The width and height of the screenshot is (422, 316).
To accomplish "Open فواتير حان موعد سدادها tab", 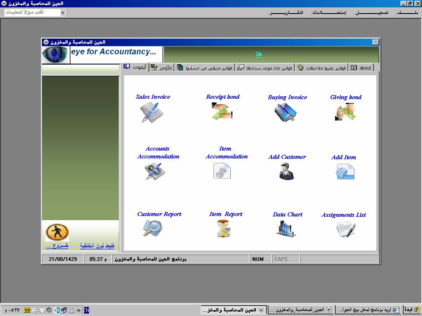I will (265, 68).
